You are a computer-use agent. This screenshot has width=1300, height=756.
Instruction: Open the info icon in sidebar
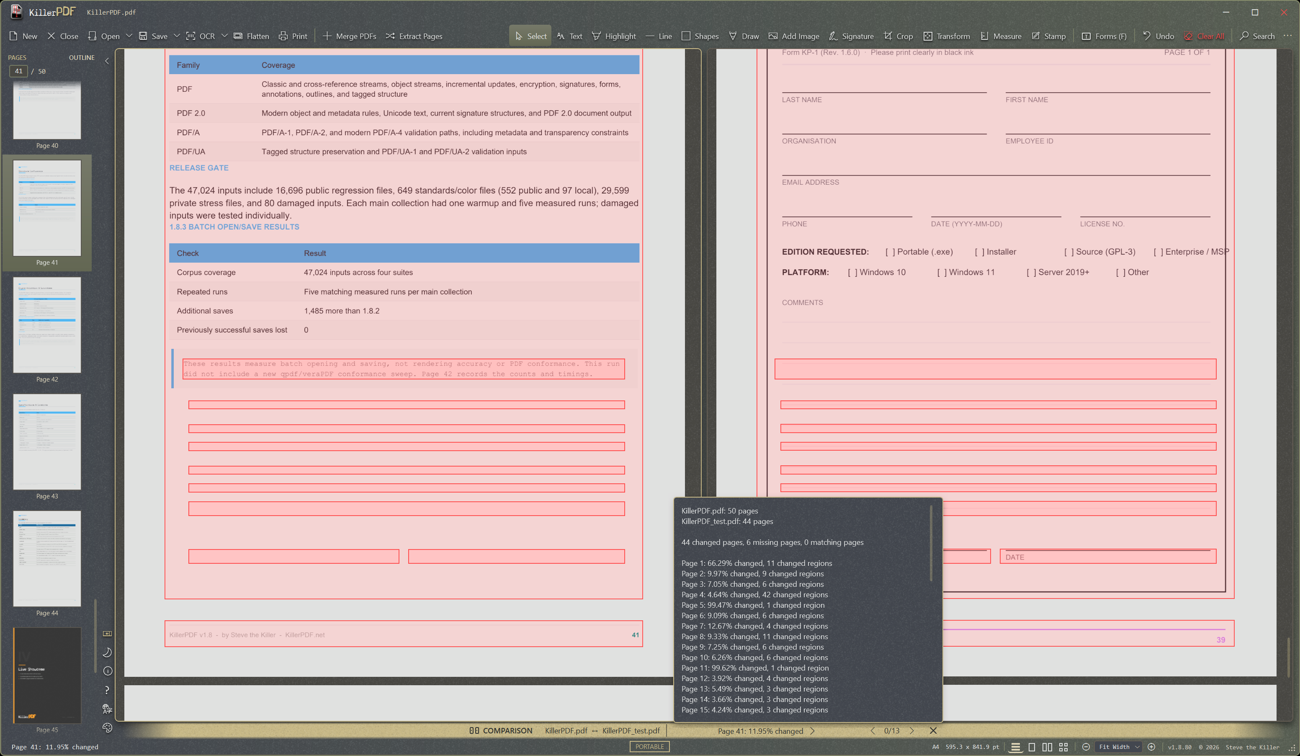click(x=107, y=671)
